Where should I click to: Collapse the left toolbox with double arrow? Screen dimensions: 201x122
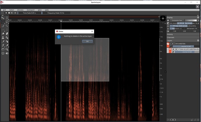(3, 15)
